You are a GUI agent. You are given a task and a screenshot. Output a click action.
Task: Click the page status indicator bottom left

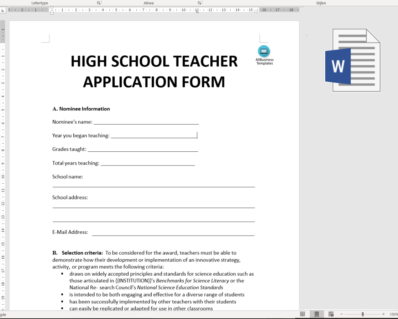click(3, 315)
